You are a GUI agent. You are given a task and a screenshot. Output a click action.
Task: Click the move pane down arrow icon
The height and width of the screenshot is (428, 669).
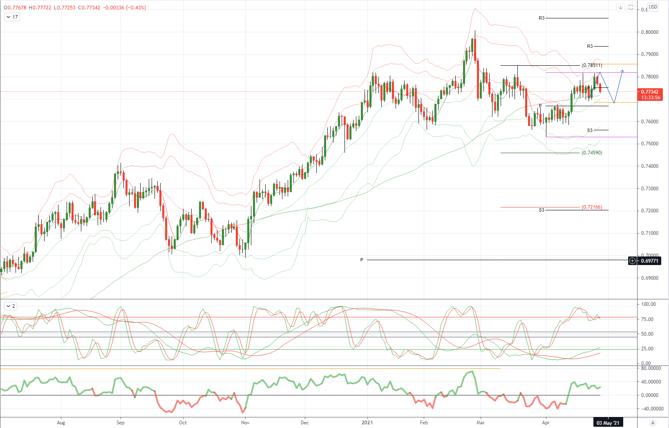pyautogui.click(x=620, y=7)
